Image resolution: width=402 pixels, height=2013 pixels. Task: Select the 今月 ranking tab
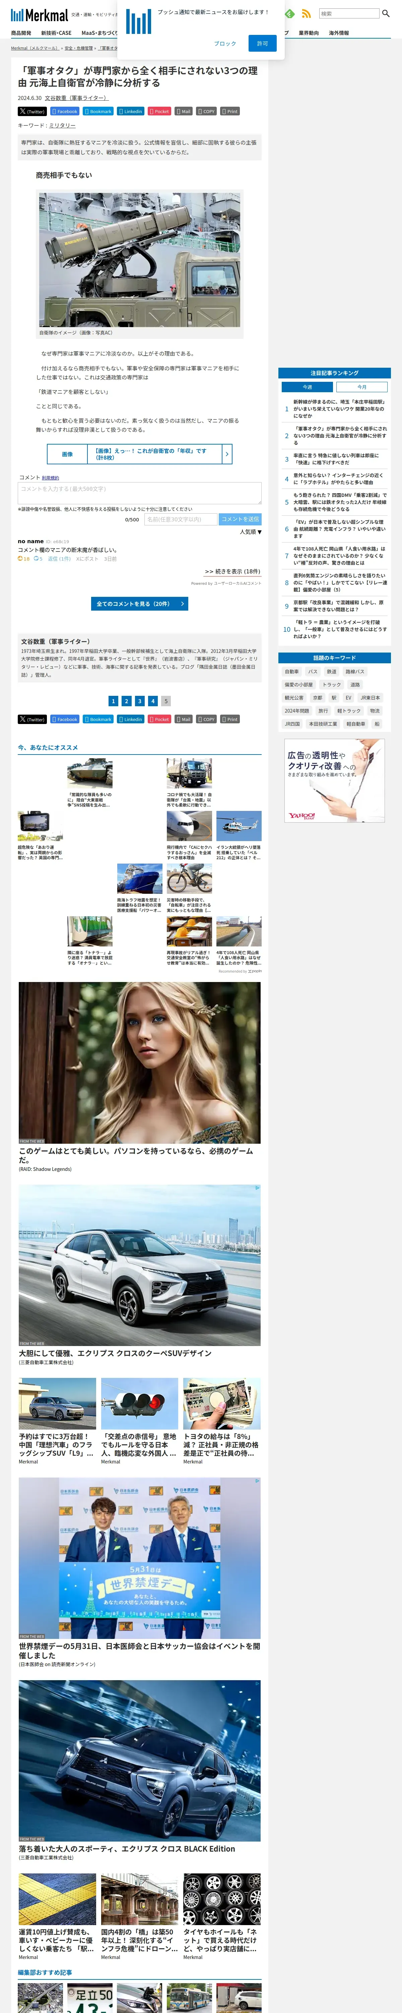tap(362, 387)
